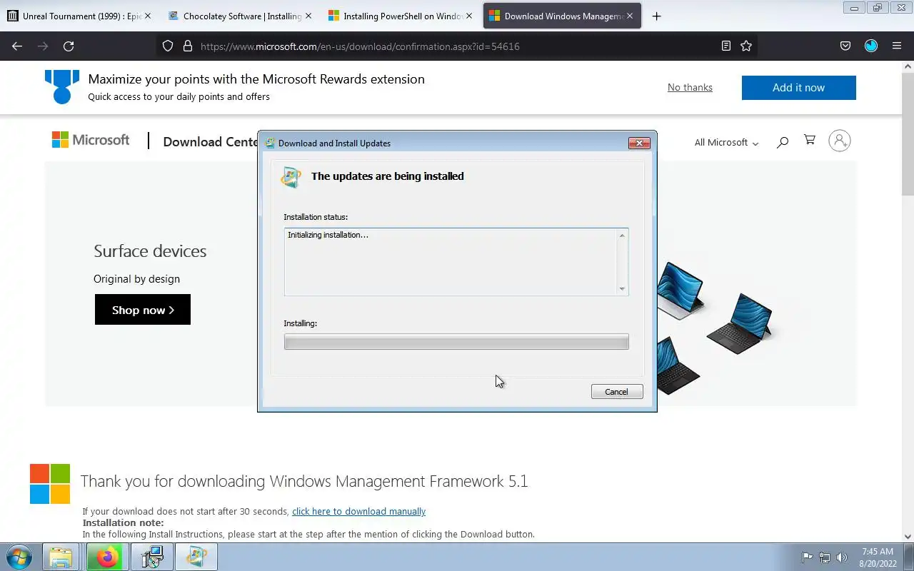The height and width of the screenshot is (571, 914).
Task: Close the Unreal Tournament tab
Action: 148,16
